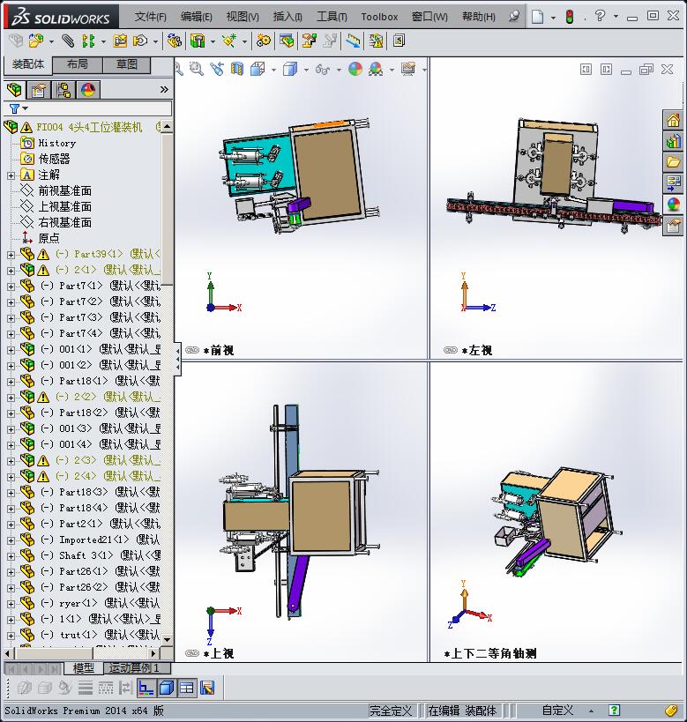Click the Previous View icon
Viewport: 687px width, 722px height.
(x=217, y=69)
